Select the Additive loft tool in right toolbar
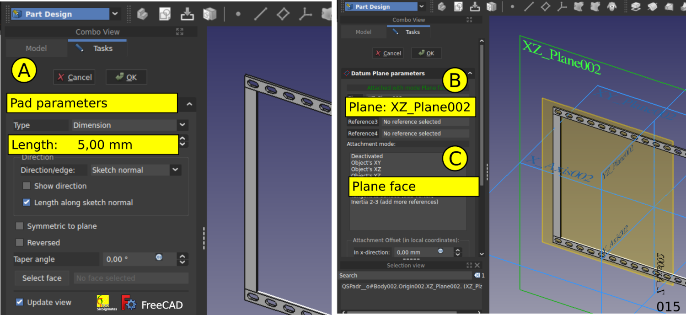This screenshot has height=315, width=686. pyautogui.click(x=669, y=6)
